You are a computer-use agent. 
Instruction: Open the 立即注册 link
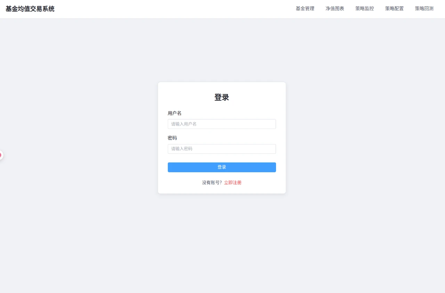233,183
